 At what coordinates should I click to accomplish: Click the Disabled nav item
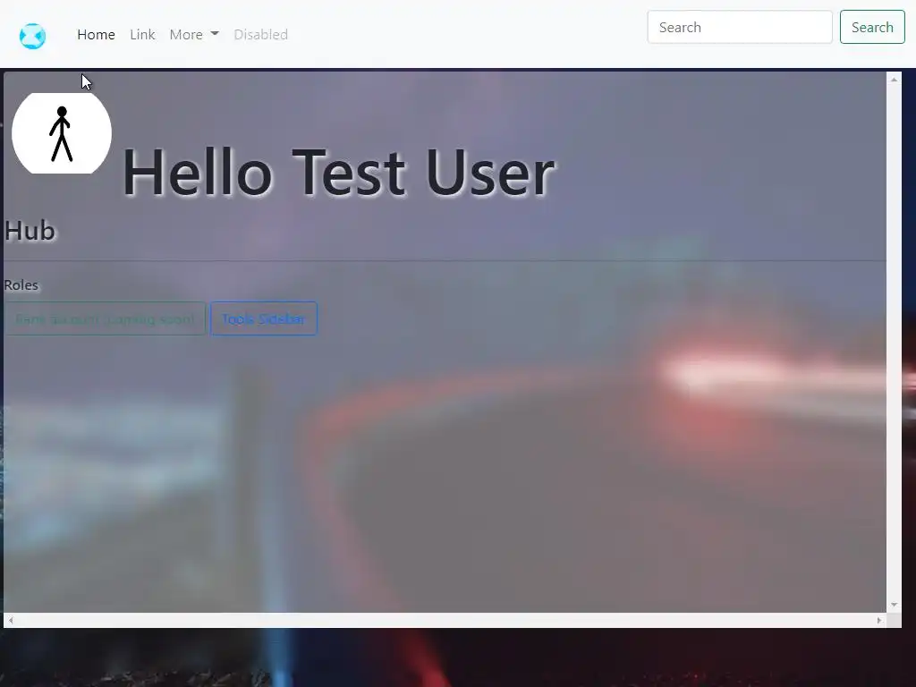pyautogui.click(x=260, y=35)
